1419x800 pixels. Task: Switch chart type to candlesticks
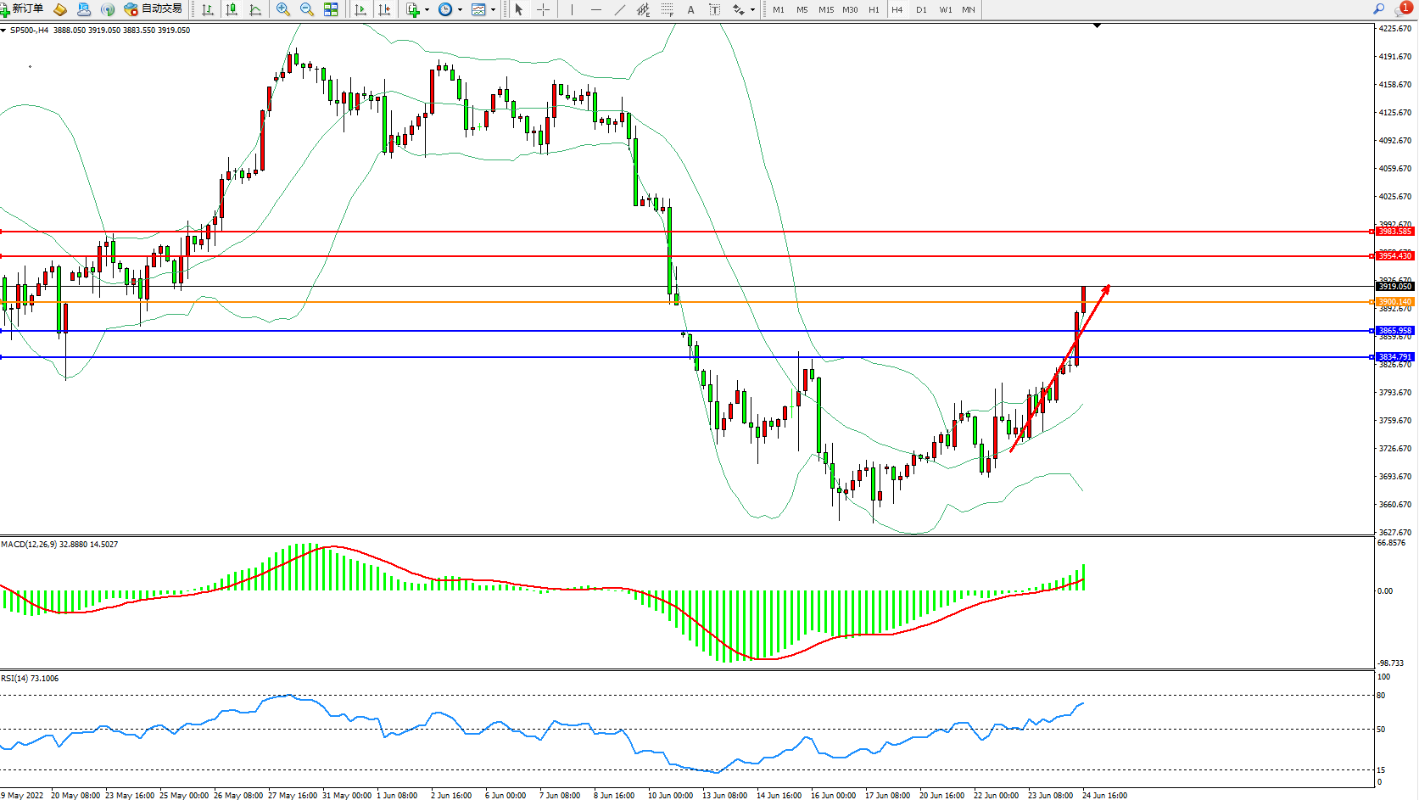[x=232, y=9]
